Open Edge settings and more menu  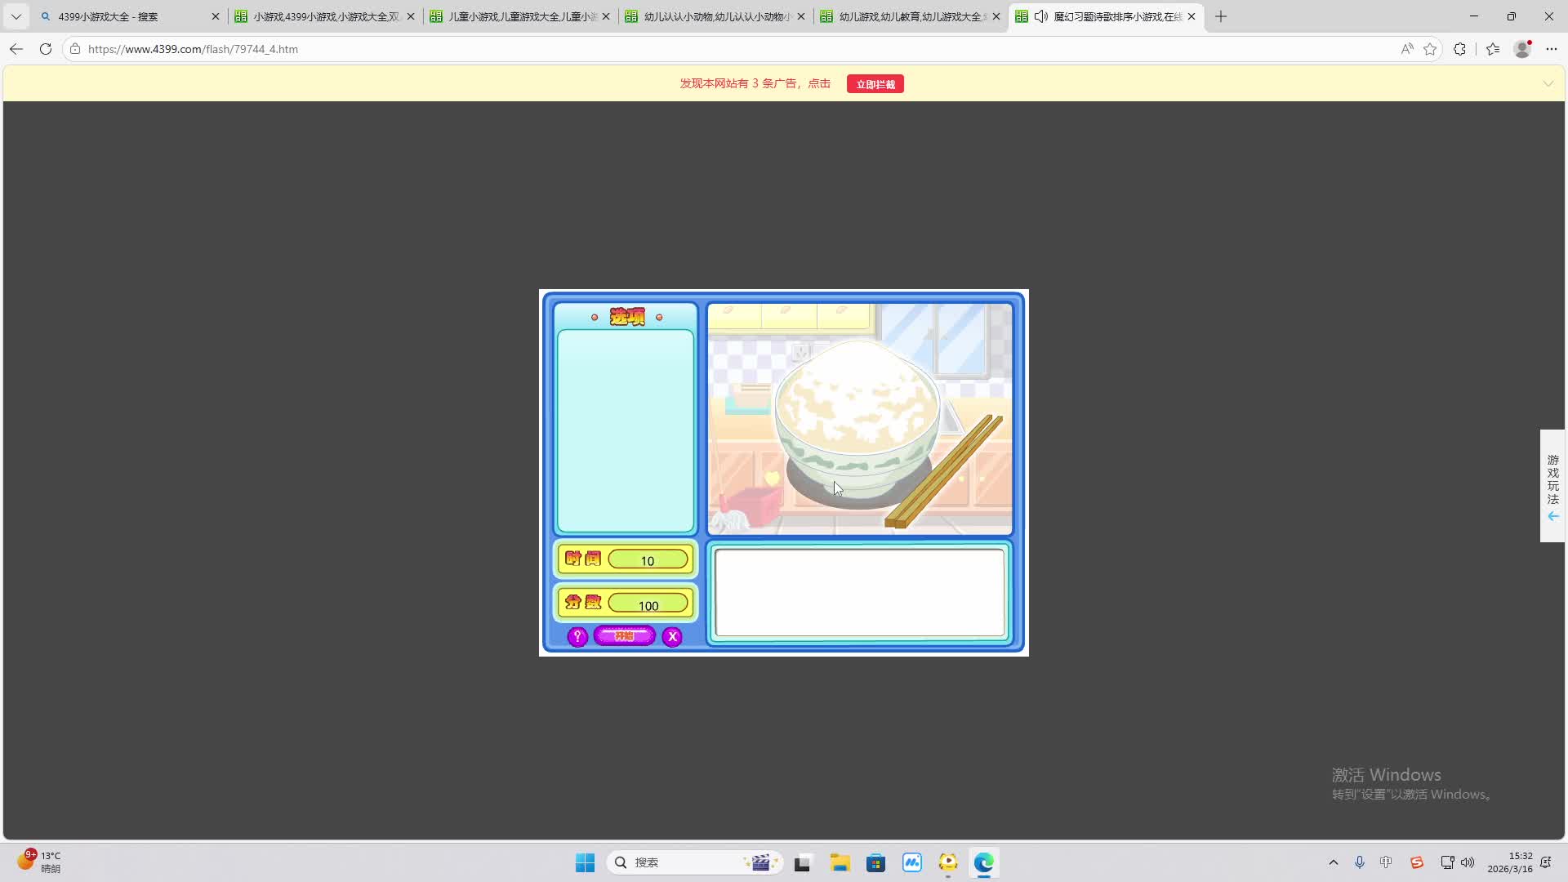(x=1552, y=49)
